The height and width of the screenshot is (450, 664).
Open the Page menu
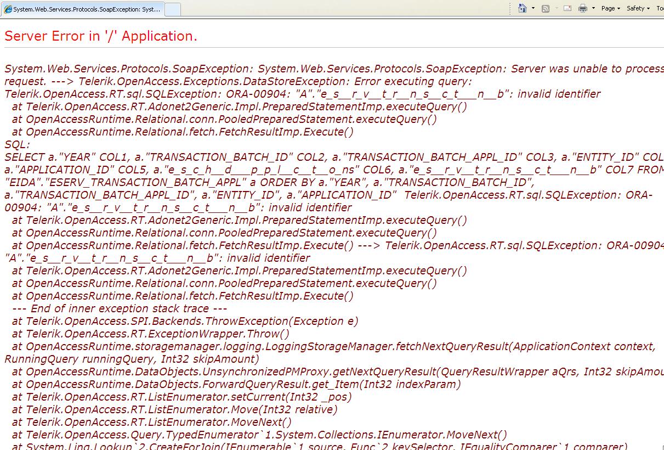(x=611, y=8)
